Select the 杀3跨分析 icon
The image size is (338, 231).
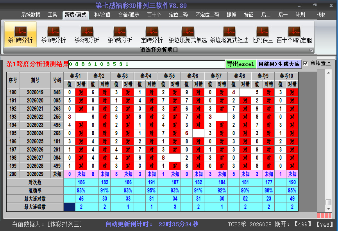120,34
